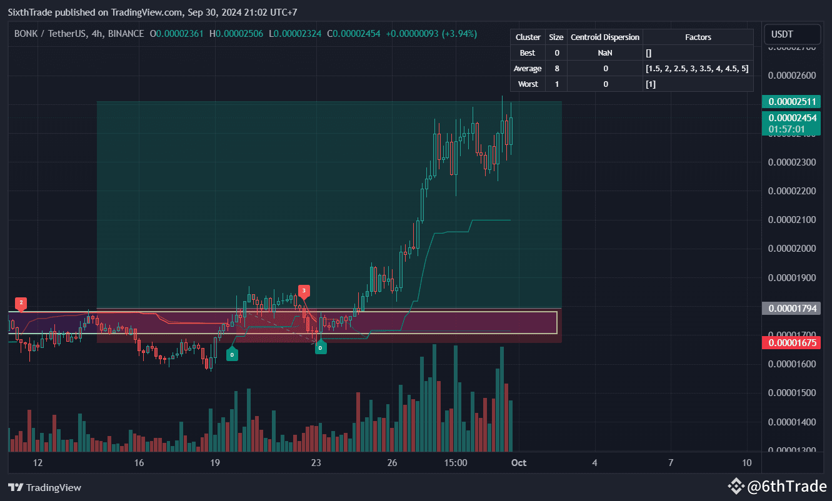Select the Best row in the Cluster table
The width and height of the screenshot is (832, 501).
[528, 52]
